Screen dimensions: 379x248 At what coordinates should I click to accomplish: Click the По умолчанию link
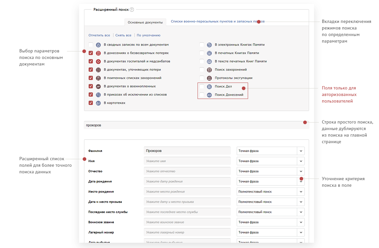(148, 35)
